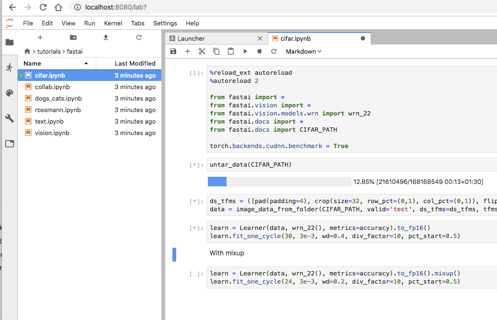Insert a new cell below with plus icon
This screenshot has height=320, width=497.
tap(188, 51)
